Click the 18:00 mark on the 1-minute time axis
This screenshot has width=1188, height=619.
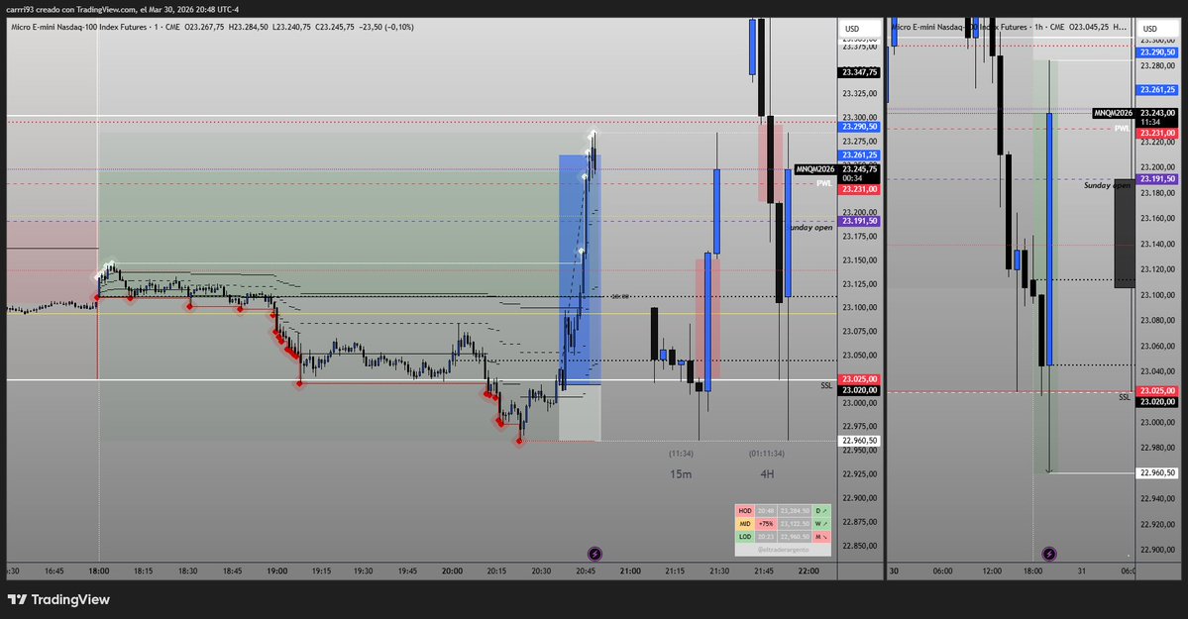point(98,571)
